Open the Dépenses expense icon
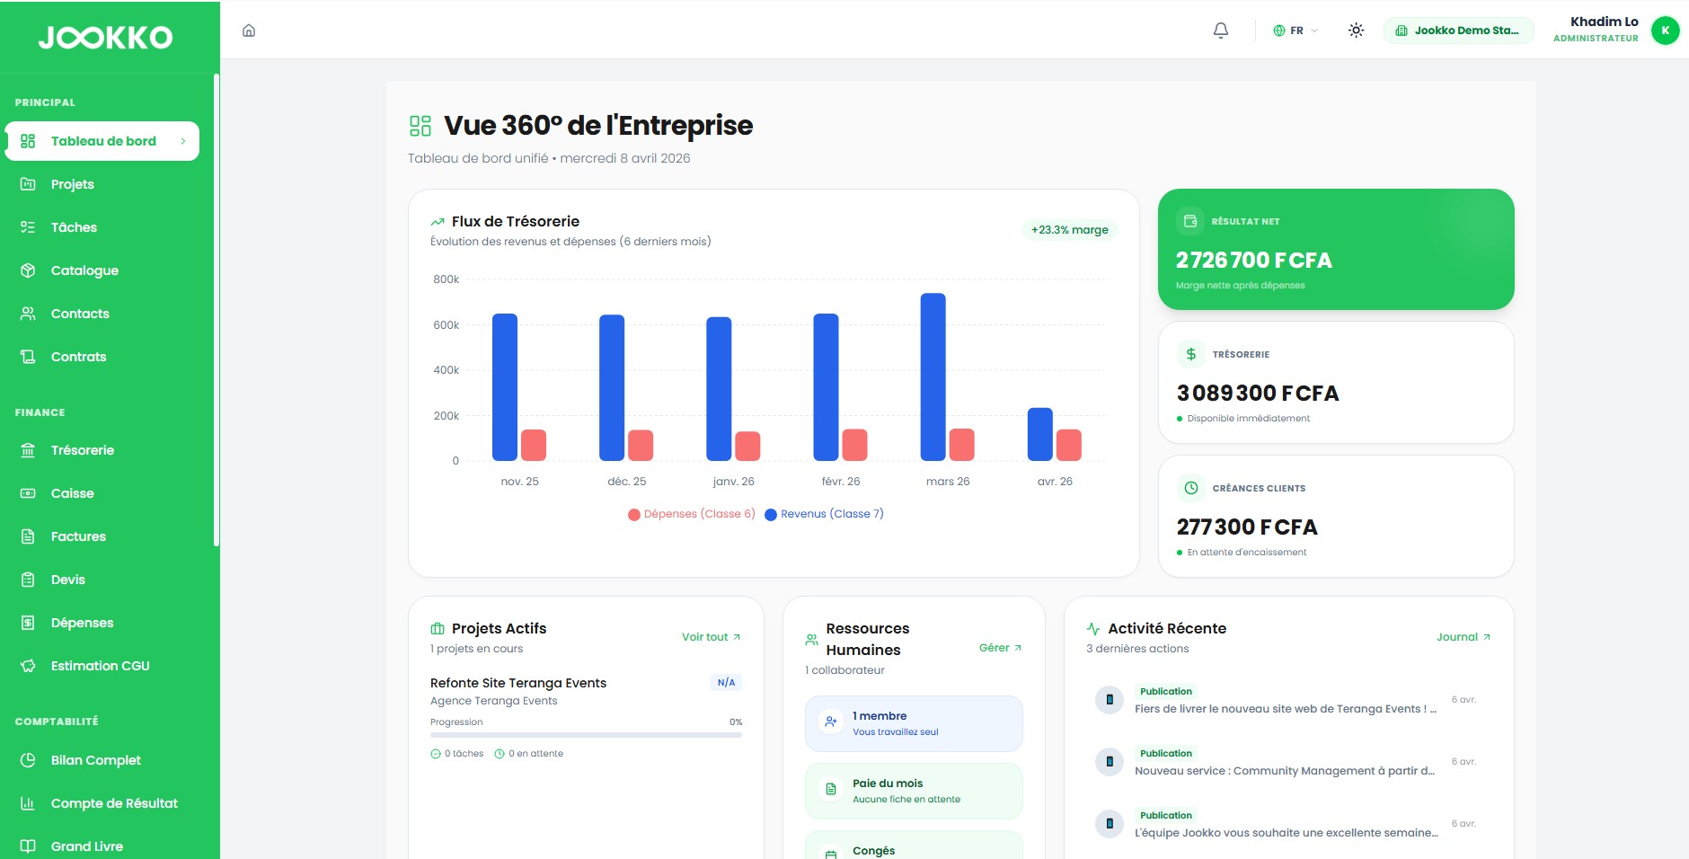1689x859 pixels. [x=27, y=622]
